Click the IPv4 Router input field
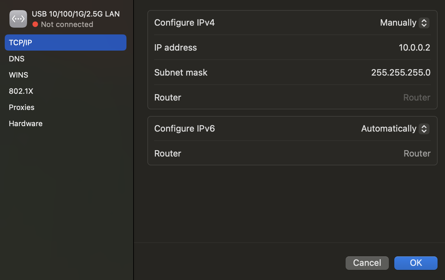This screenshot has height=280, width=445. click(417, 97)
